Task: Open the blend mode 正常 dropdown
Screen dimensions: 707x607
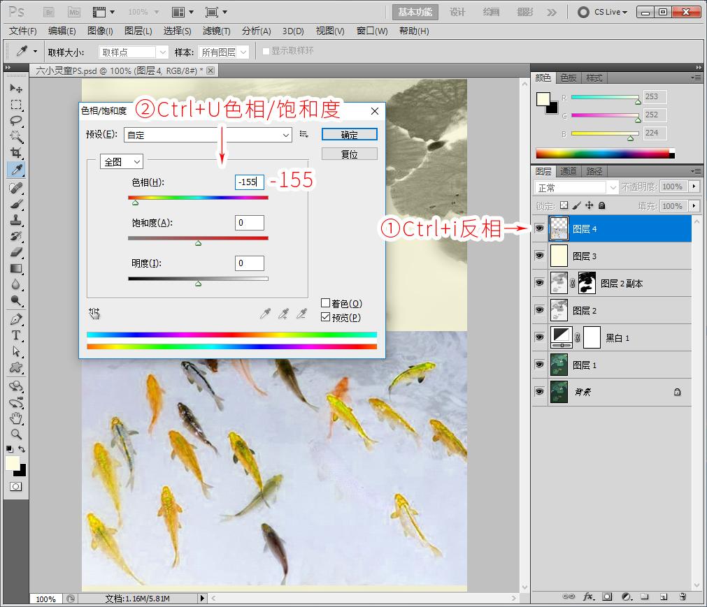Action: (x=576, y=187)
